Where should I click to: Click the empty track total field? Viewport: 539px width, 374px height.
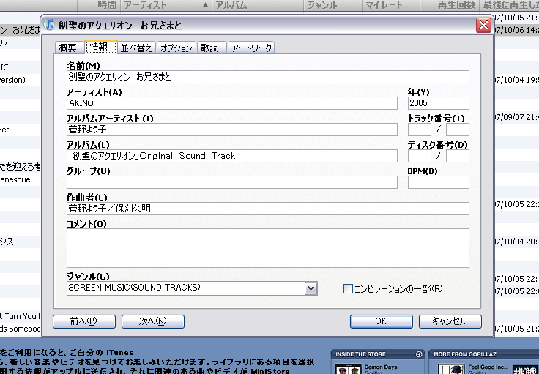click(458, 130)
